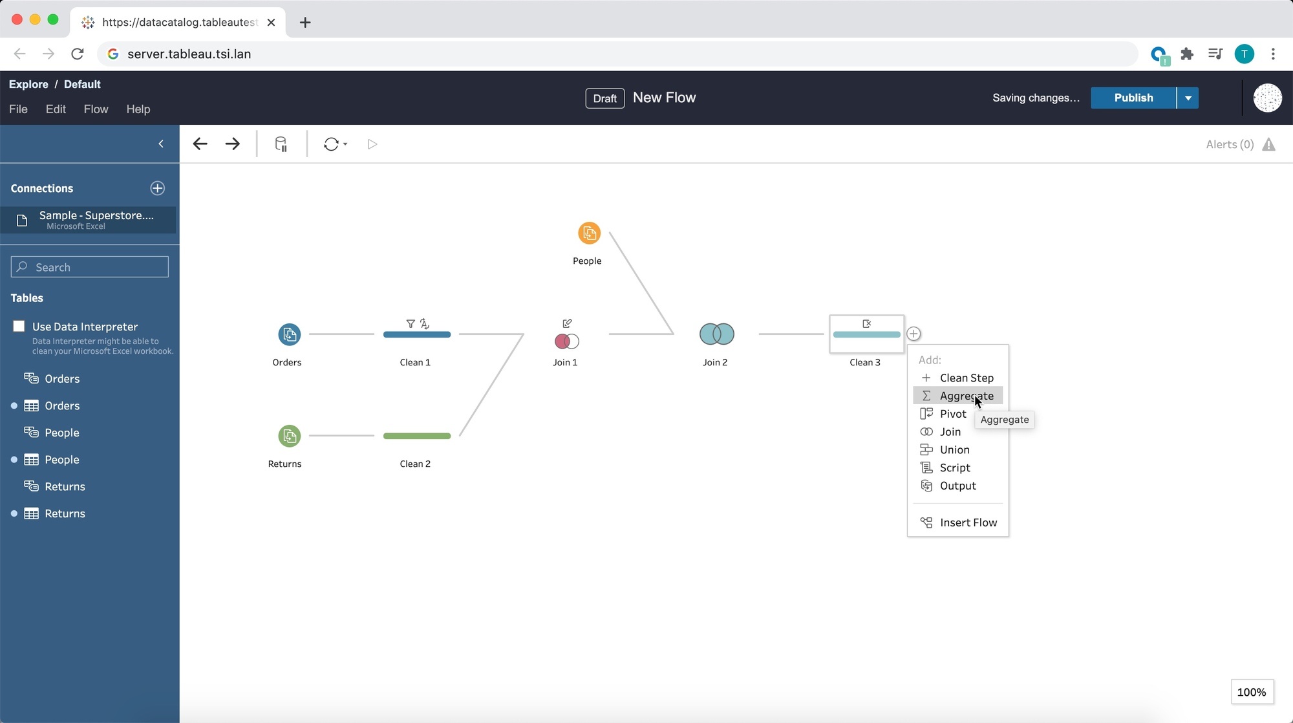Screen dimensions: 1293x723
Task: Select Clean Step from the Add menu
Action: tap(967, 378)
